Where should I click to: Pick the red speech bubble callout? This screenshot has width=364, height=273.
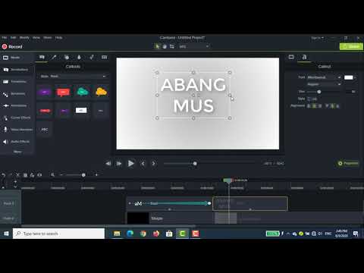[x=63, y=92]
